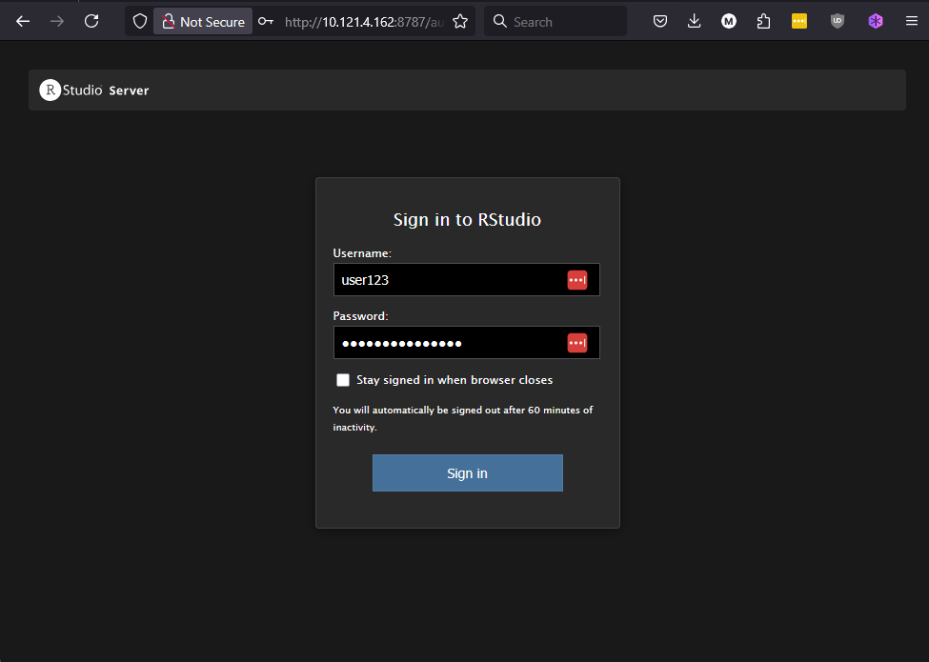Open the tracking protection shield icon
Screen dimensions: 929x662
pos(140,22)
